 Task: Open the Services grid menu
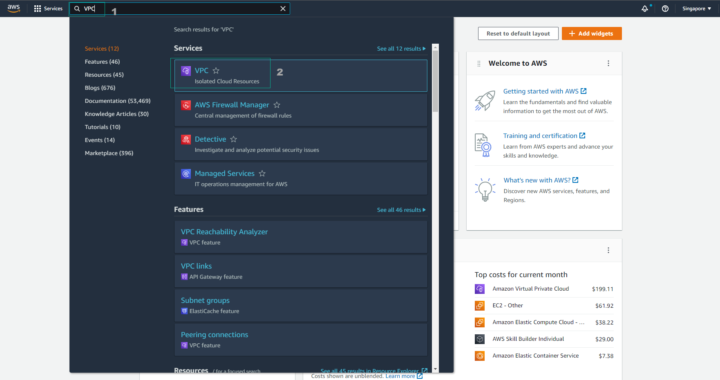coord(48,9)
